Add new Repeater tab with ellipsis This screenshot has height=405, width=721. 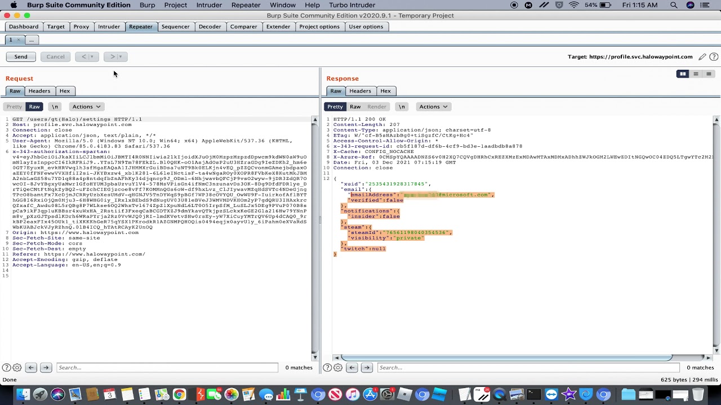[32, 40]
